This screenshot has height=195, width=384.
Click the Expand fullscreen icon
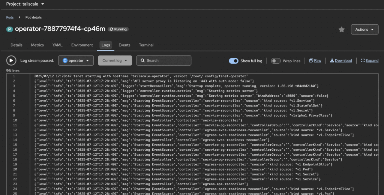point(363,60)
